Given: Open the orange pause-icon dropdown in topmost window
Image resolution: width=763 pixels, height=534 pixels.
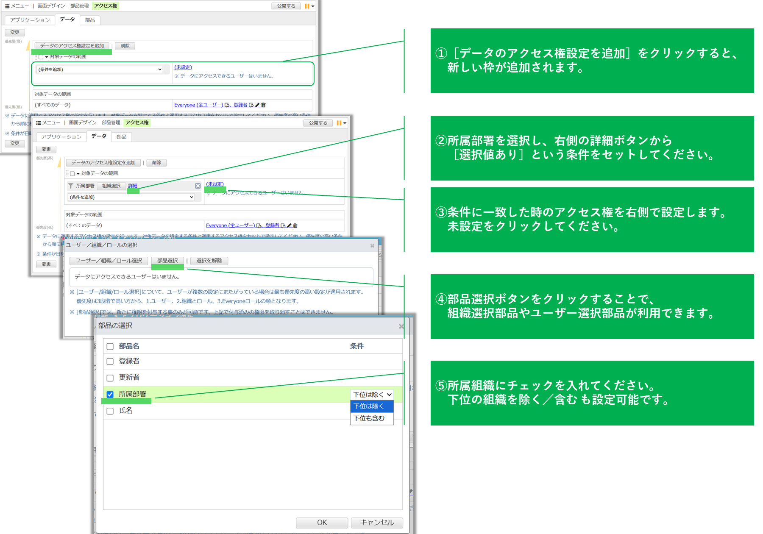Looking at the screenshot, I should click(x=309, y=6).
